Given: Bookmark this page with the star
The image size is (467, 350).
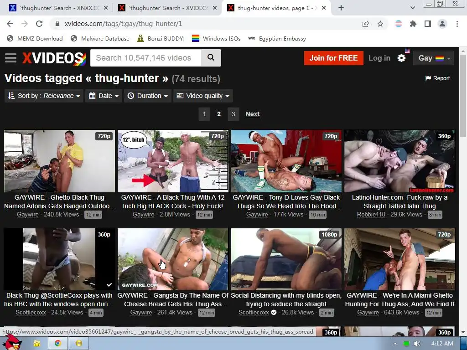Looking at the screenshot, I should click(380, 24).
